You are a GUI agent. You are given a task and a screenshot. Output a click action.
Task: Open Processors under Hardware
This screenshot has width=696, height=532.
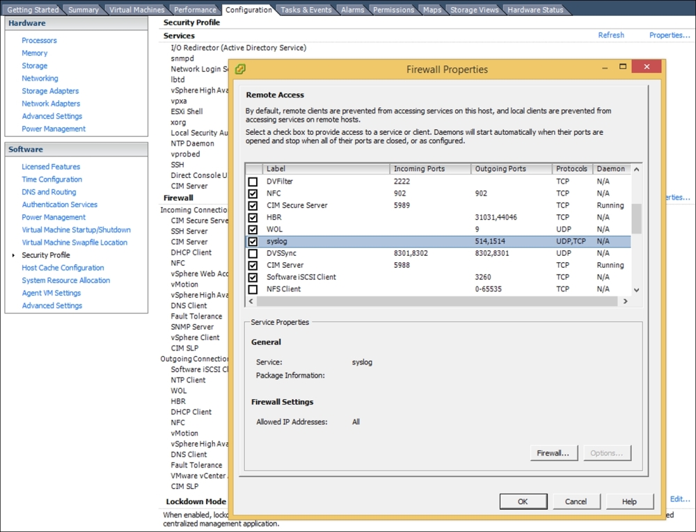[39, 40]
